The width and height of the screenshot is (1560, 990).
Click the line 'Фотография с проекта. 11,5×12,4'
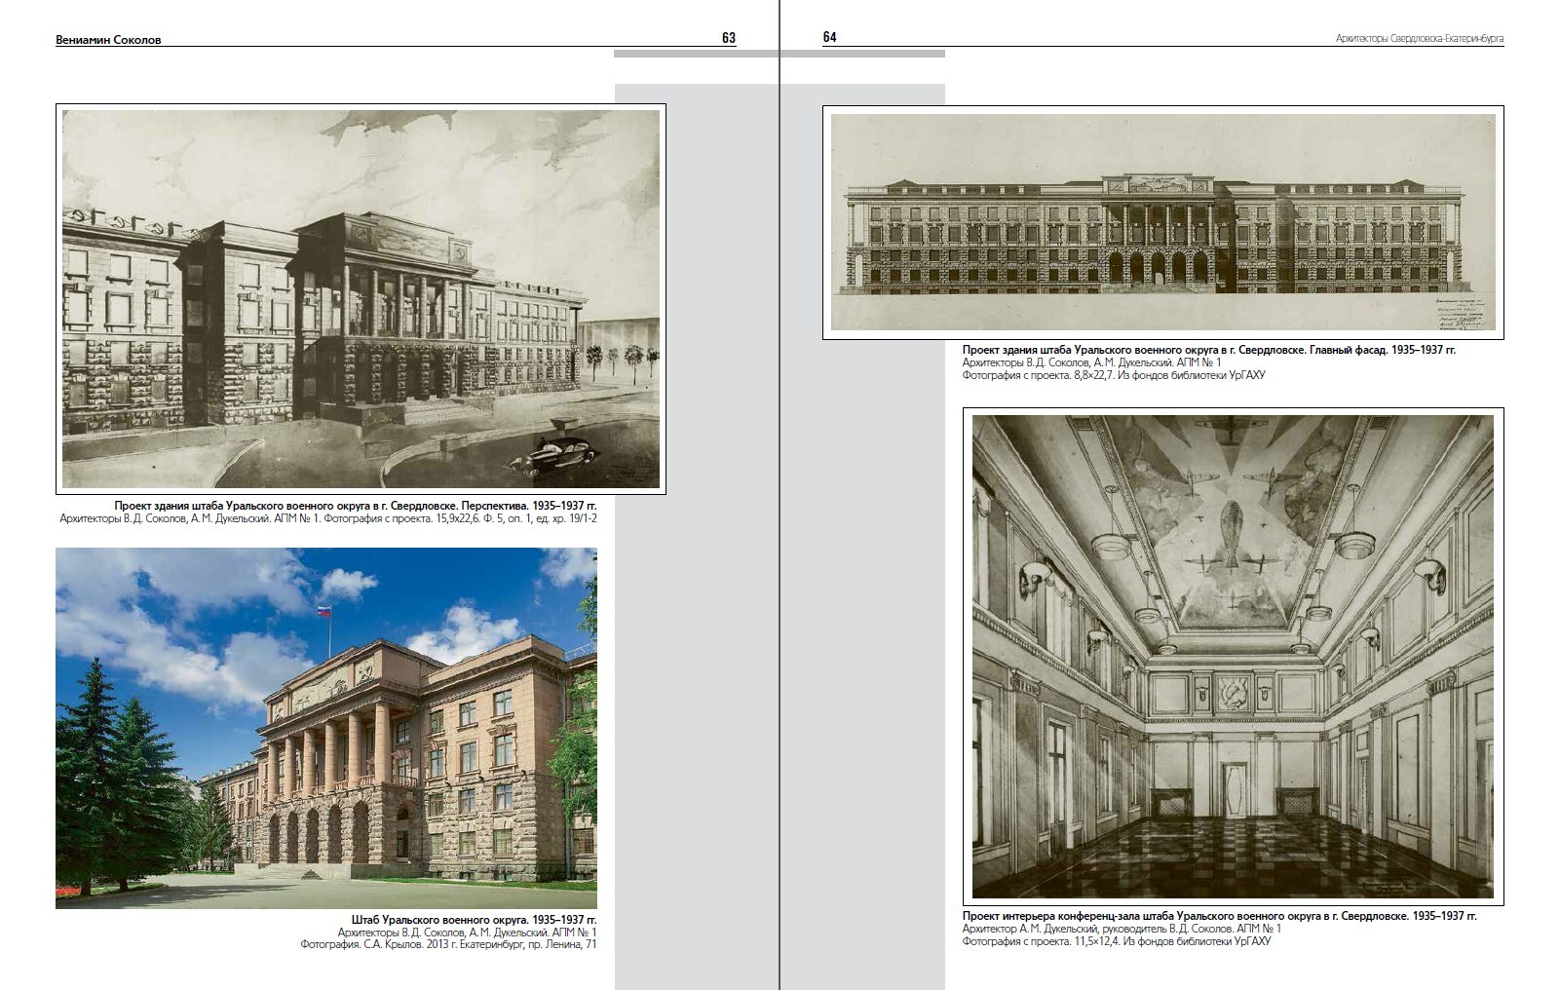click(x=1116, y=941)
